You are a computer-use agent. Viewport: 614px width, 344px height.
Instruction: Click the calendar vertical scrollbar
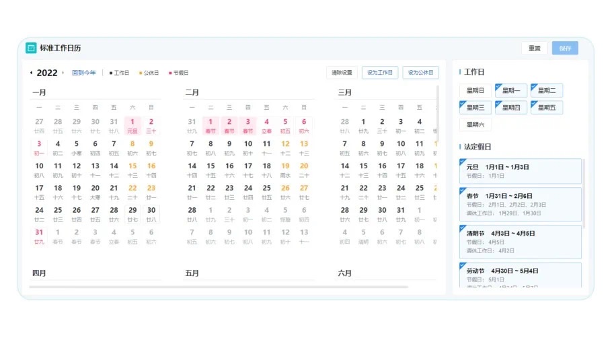(x=437, y=114)
